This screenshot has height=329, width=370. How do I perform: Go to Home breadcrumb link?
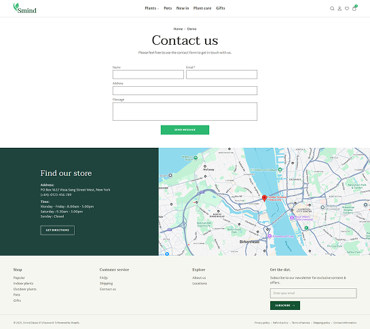pos(178,28)
